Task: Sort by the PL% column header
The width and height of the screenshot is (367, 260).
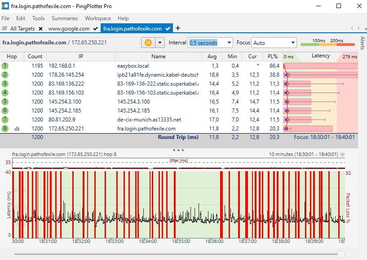Action: coord(273,56)
